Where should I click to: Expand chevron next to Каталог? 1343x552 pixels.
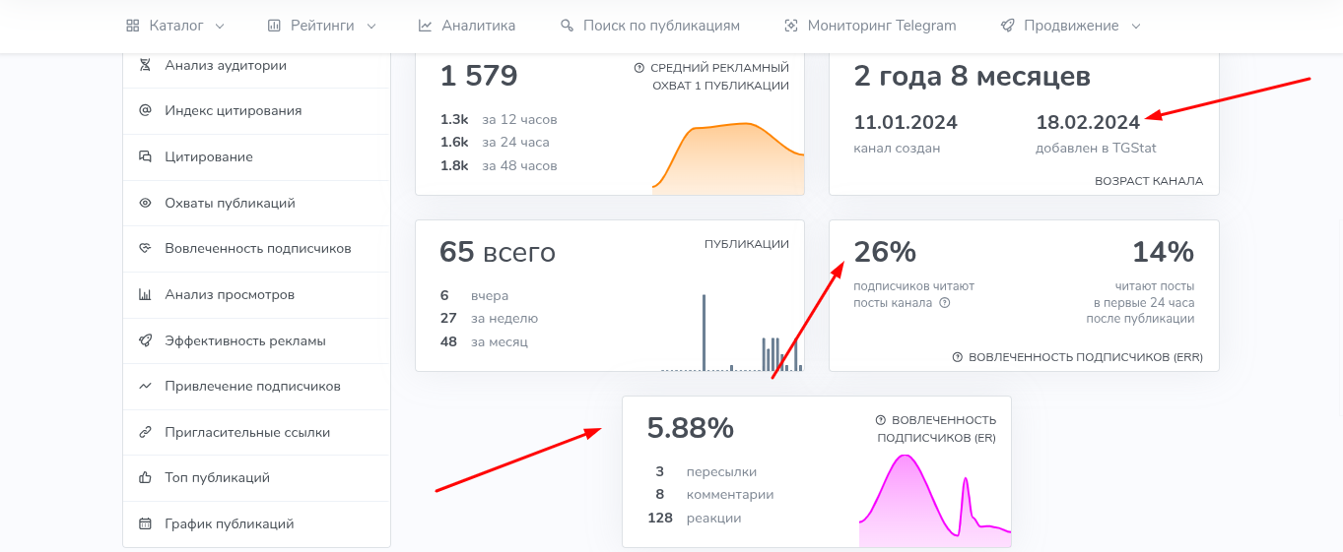(x=219, y=27)
